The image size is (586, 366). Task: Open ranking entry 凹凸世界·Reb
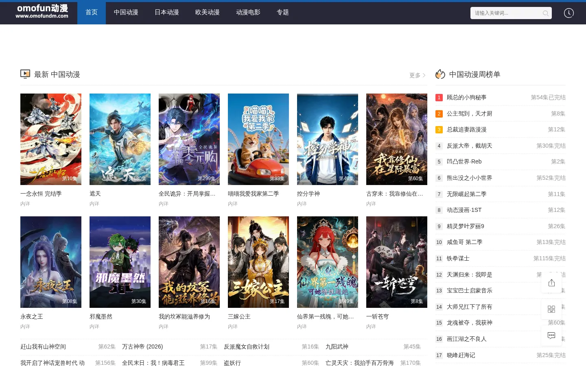point(464,161)
